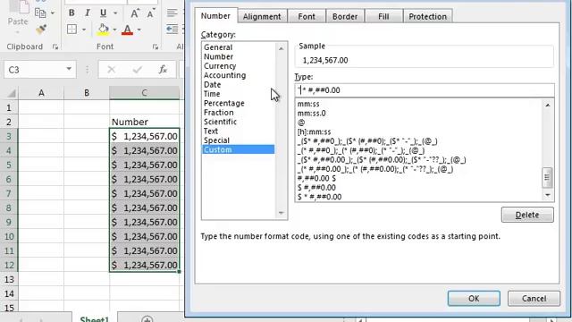Open the Fill Color dropdown arrow
The width and height of the screenshot is (572, 322).
[x=114, y=30]
